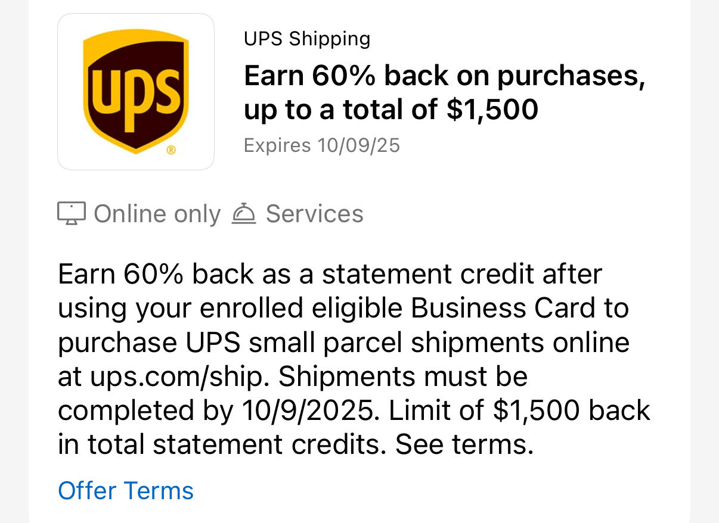Tap the Earn 60% back headline
This screenshot has height=523, width=719.
coord(445,92)
